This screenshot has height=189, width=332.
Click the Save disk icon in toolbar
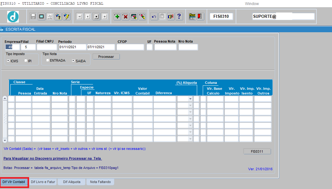click(x=33, y=17)
